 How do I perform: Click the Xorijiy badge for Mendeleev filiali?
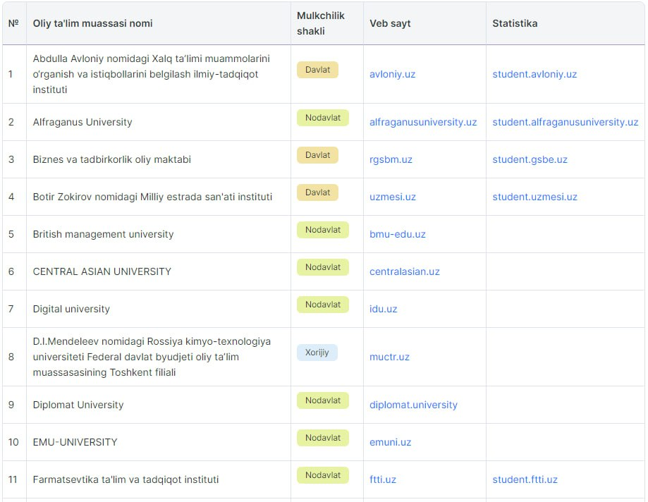(x=317, y=353)
